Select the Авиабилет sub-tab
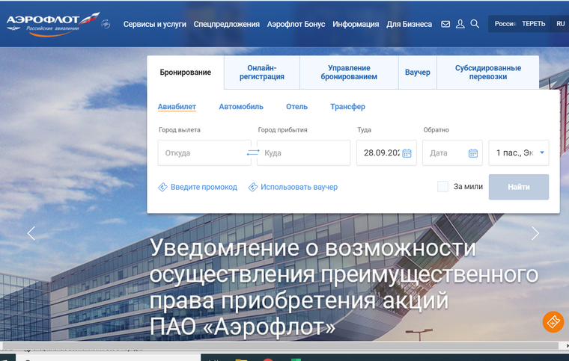The width and height of the screenshot is (569, 361). [177, 107]
